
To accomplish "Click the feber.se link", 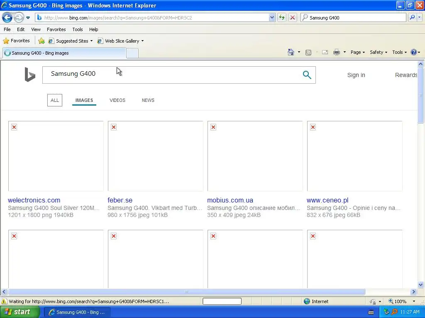I will [120, 200].
